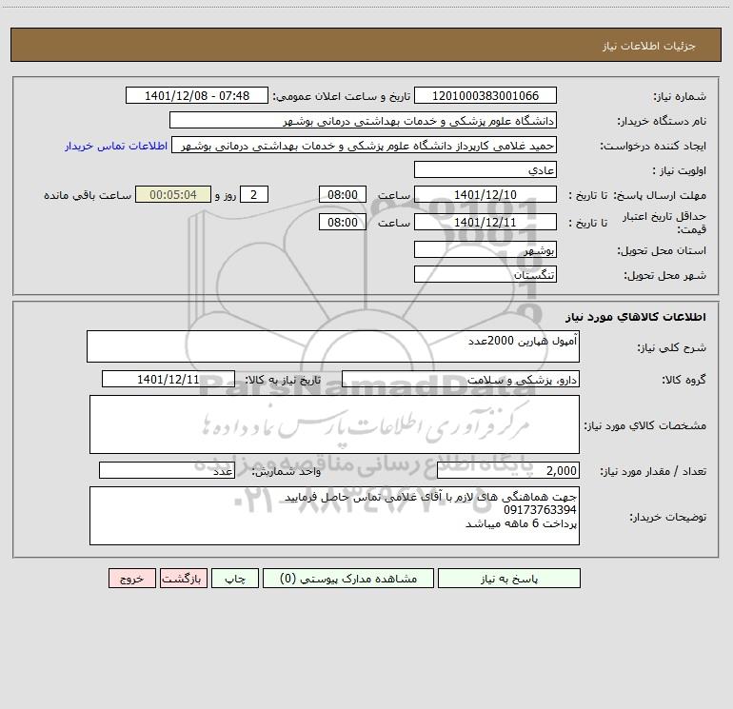
Task: Click the header جزئیات اطلاعات نیاز
Action: coord(649,46)
